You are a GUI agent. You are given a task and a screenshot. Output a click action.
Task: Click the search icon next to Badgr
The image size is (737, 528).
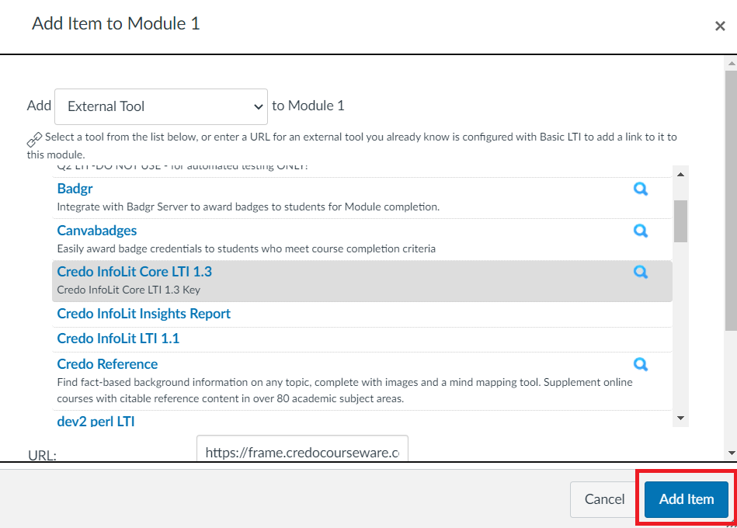click(x=640, y=189)
